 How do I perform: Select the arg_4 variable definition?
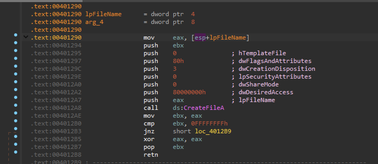pyautogui.click(x=94, y=22)
